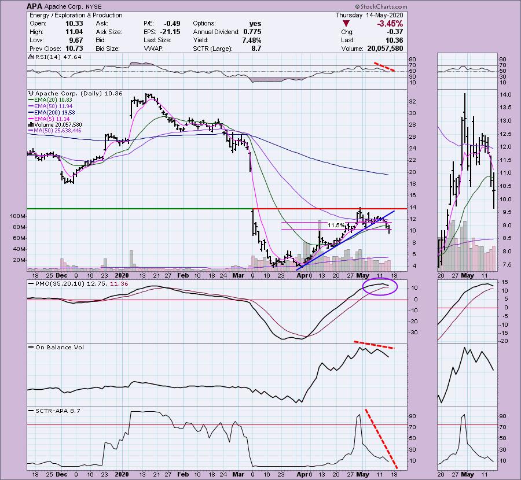Click the On Balance Vol panel label
Image resolution: width=521 pixels, height=480 pixels.
[60, 347]
